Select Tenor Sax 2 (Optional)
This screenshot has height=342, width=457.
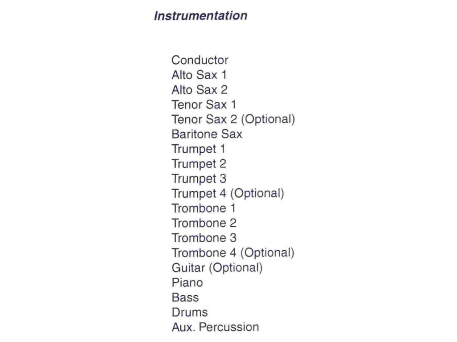click(x=233, y=119)
